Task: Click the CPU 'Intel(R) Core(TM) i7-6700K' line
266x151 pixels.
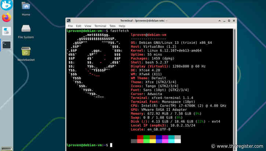Action: (x=179, y=106)
